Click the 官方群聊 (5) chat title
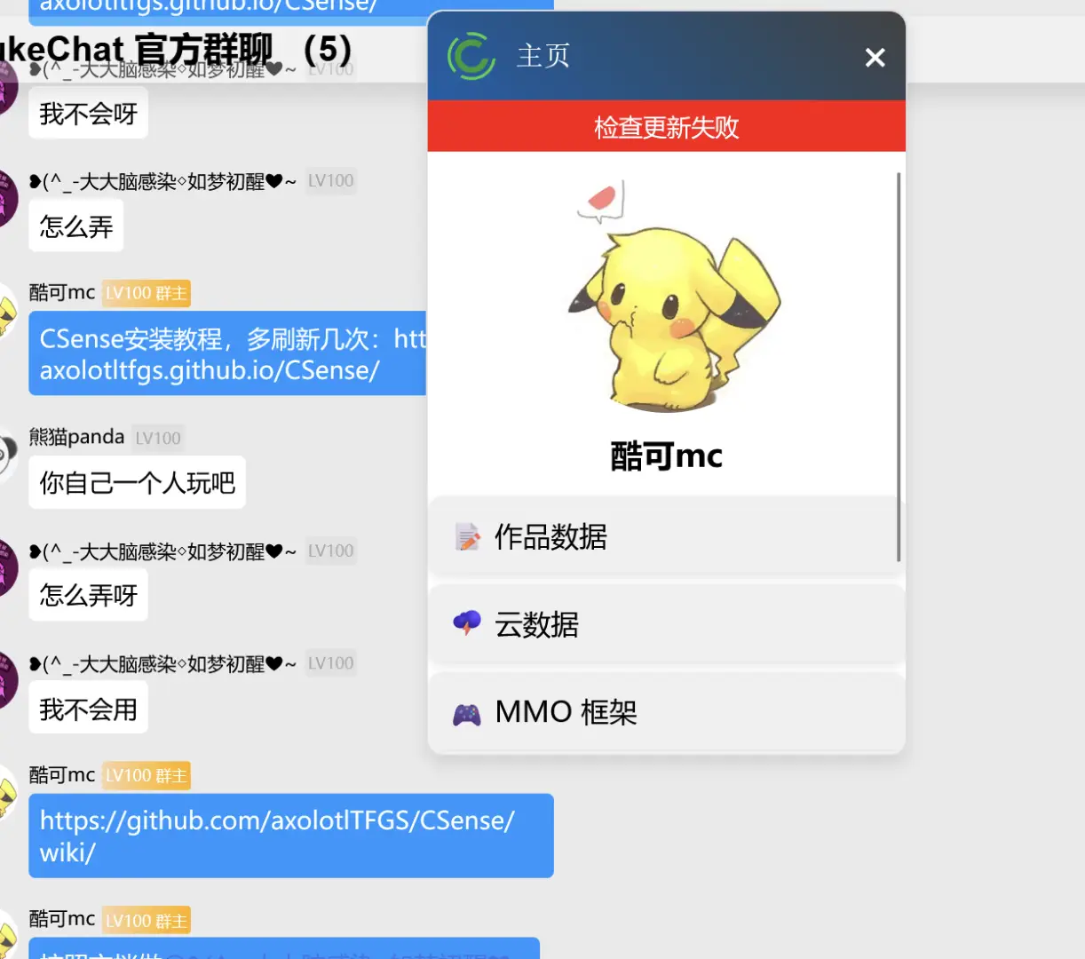The height and width of the screenshot is (959, 1085). coord(176,49)
